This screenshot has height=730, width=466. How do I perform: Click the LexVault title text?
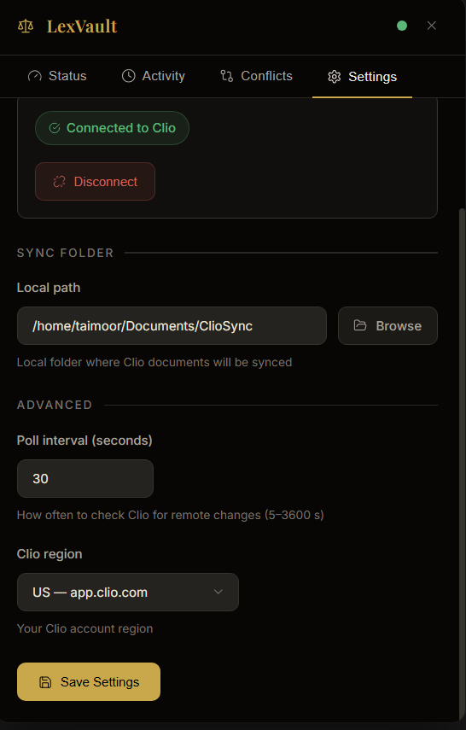[82, 26]
